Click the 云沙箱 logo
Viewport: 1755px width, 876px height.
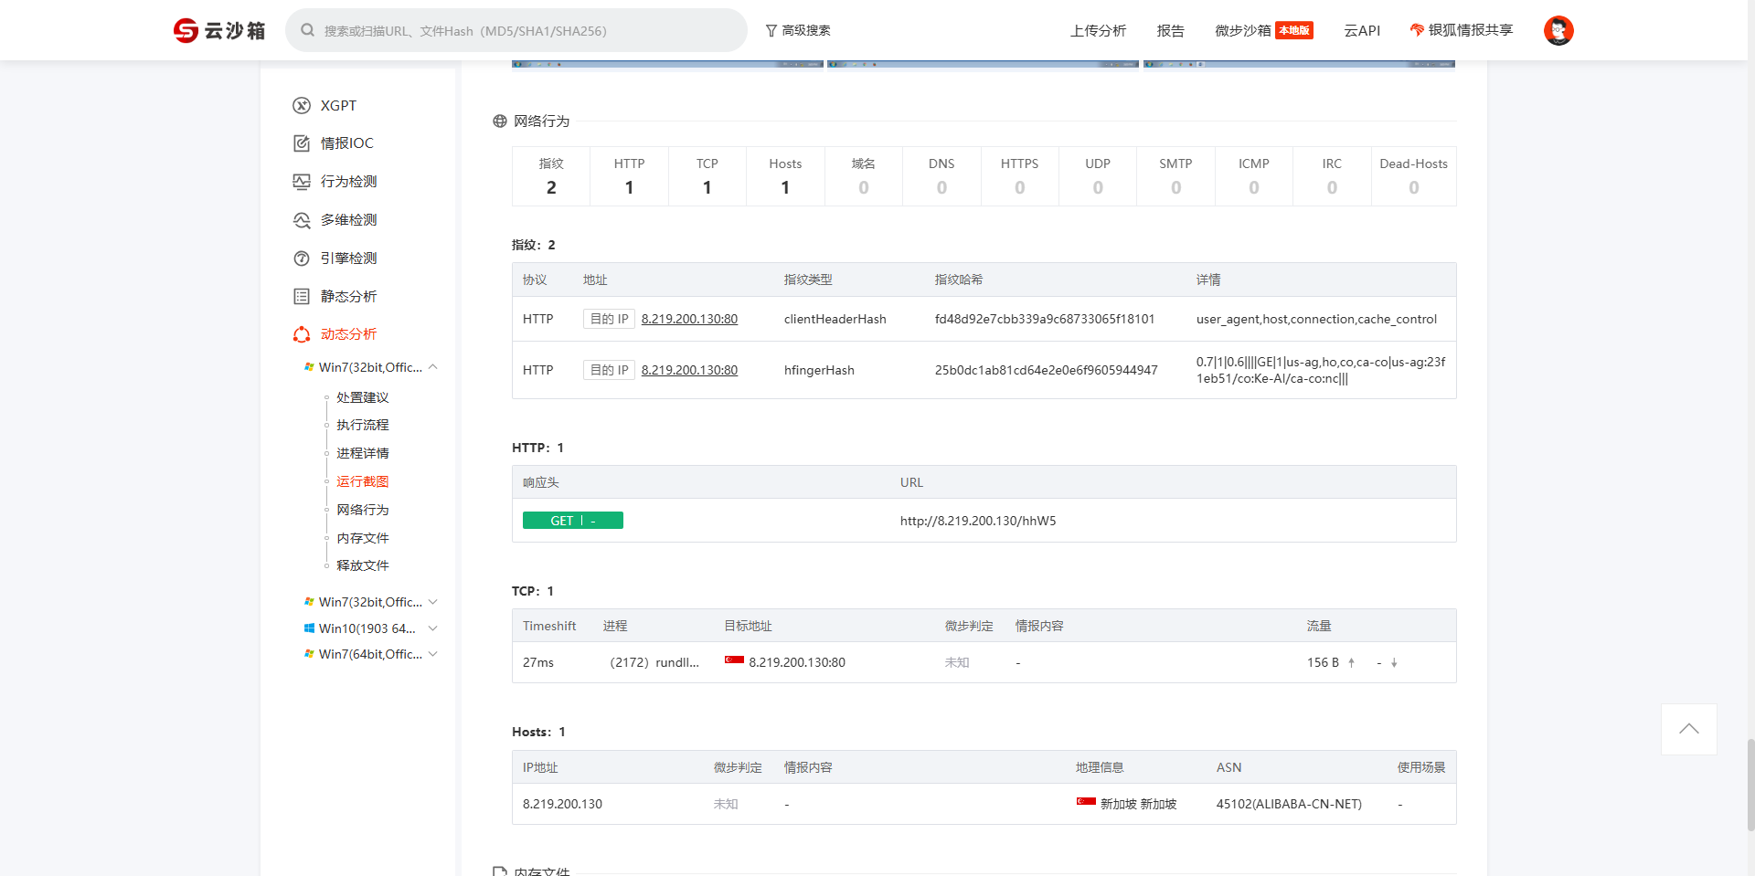[x=219, y=31]
